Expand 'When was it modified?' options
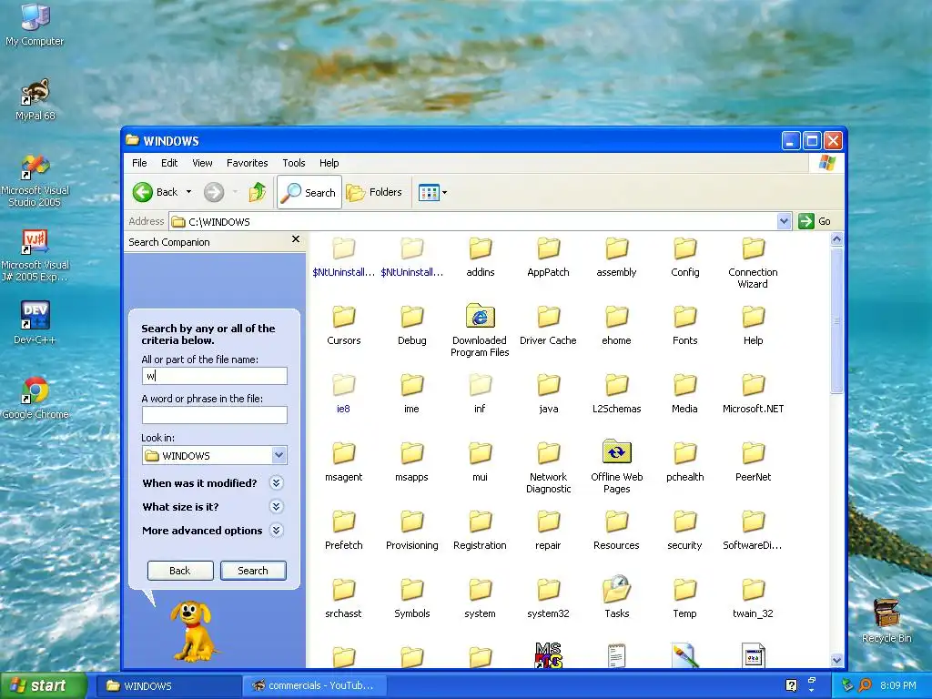 click(x=276, y=482)
